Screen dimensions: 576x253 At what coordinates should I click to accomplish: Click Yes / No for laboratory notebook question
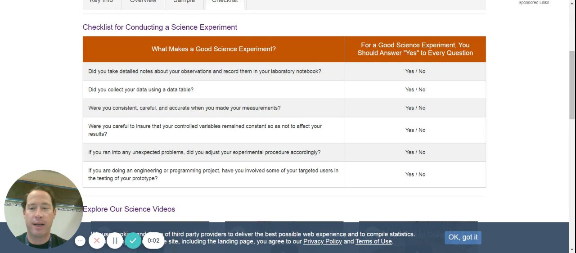click(415, 71)
